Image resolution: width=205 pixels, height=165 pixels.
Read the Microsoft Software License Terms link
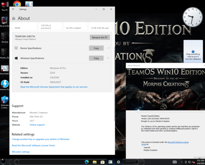tap(33, 145)
